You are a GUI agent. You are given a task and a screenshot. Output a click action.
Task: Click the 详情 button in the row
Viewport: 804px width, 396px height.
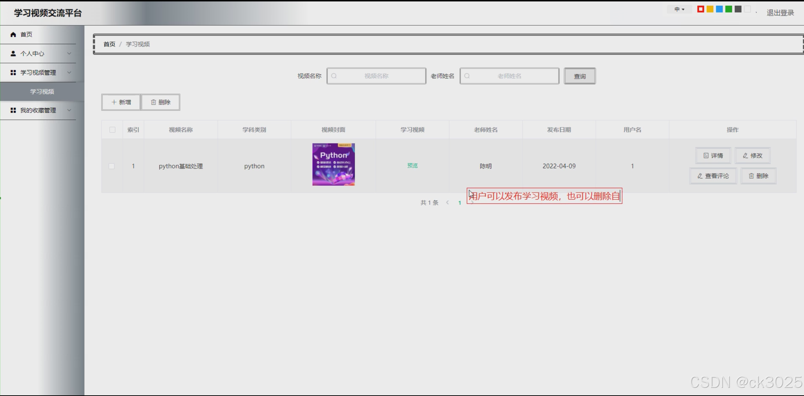(713, 155)
